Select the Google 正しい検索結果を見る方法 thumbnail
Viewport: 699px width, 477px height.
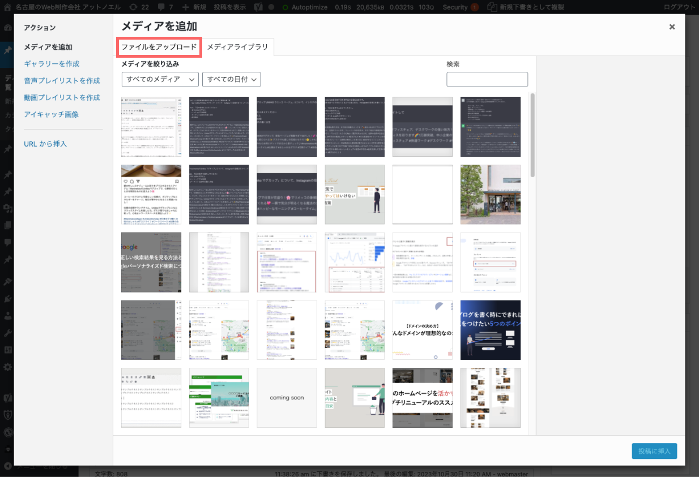pyautogui.click(x=151, y=262)
